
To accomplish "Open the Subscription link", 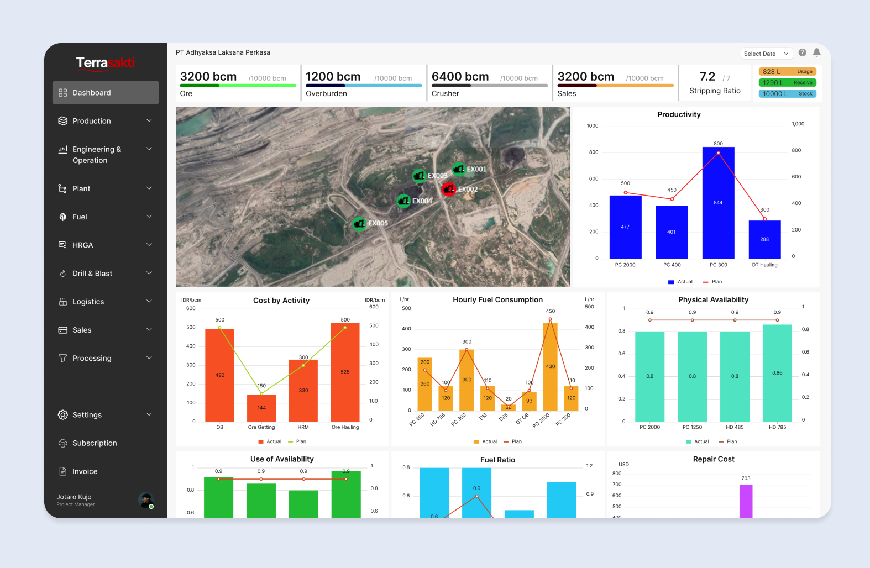I will 95,443.
